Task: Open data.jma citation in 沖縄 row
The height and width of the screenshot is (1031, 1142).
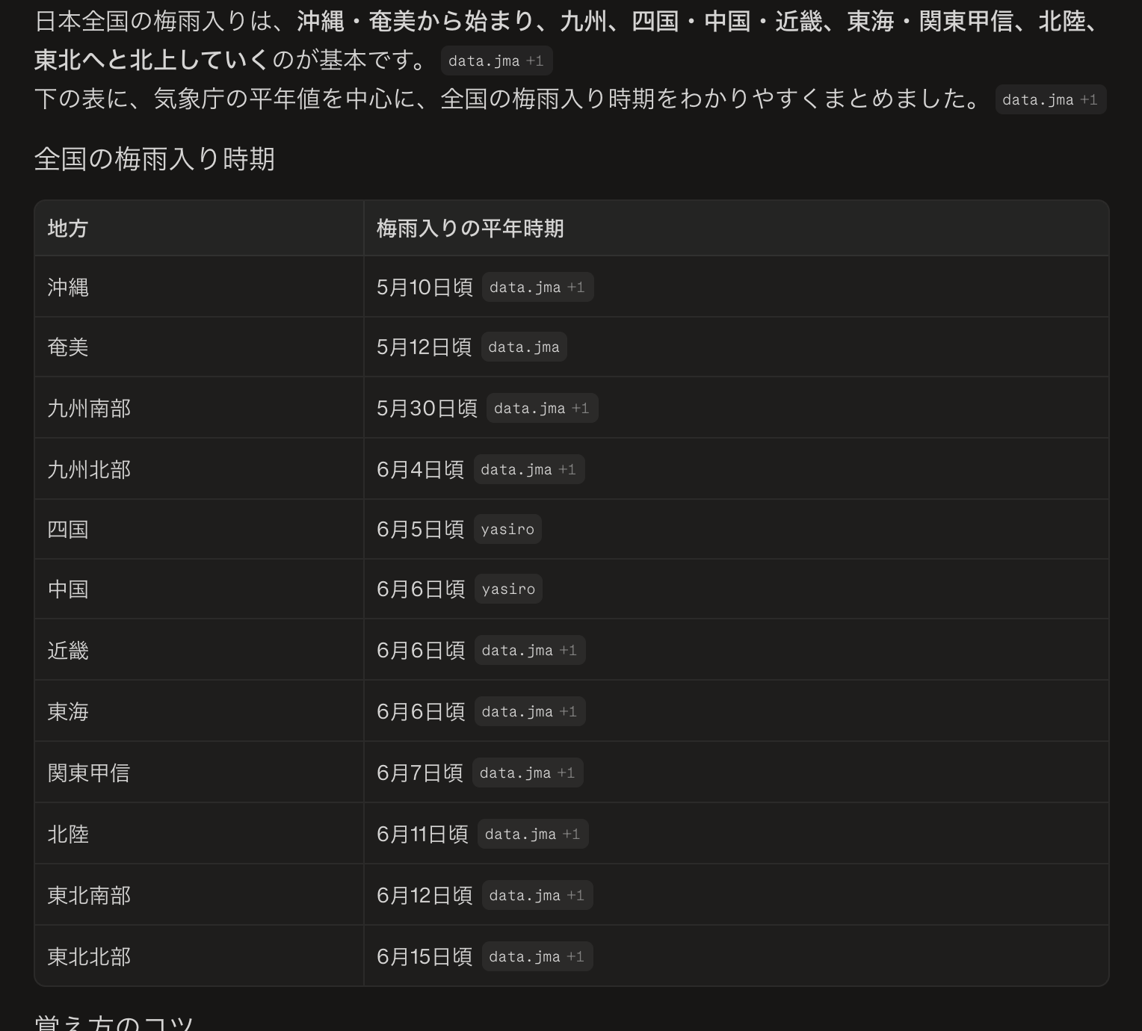Action: 537,287
